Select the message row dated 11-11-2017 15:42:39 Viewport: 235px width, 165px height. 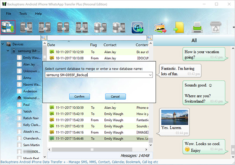tap(98, 120)
